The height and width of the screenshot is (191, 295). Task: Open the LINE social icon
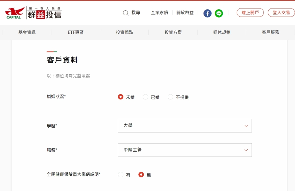click(219, 13)
